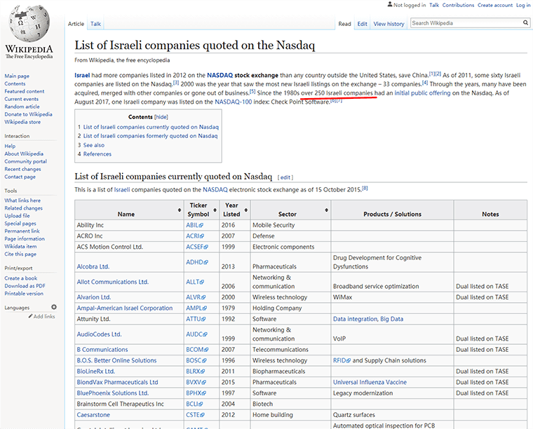Click Data integration, Big Data link
The height and width of the screenshot is (429, 533).
pos(368,319)
